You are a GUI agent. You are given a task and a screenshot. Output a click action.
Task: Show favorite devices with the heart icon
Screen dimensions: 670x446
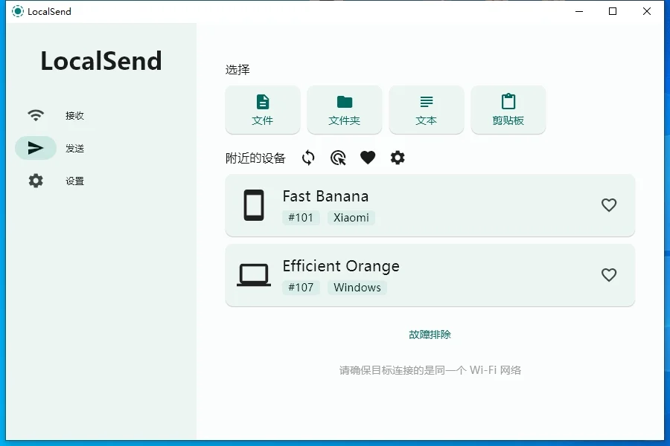click(x=368, y=158)
